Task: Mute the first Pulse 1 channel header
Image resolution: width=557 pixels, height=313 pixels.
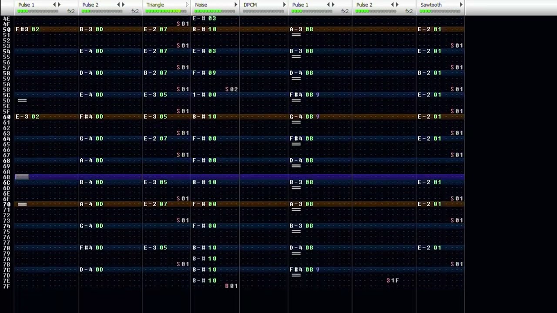Action: tap(26, 5)
